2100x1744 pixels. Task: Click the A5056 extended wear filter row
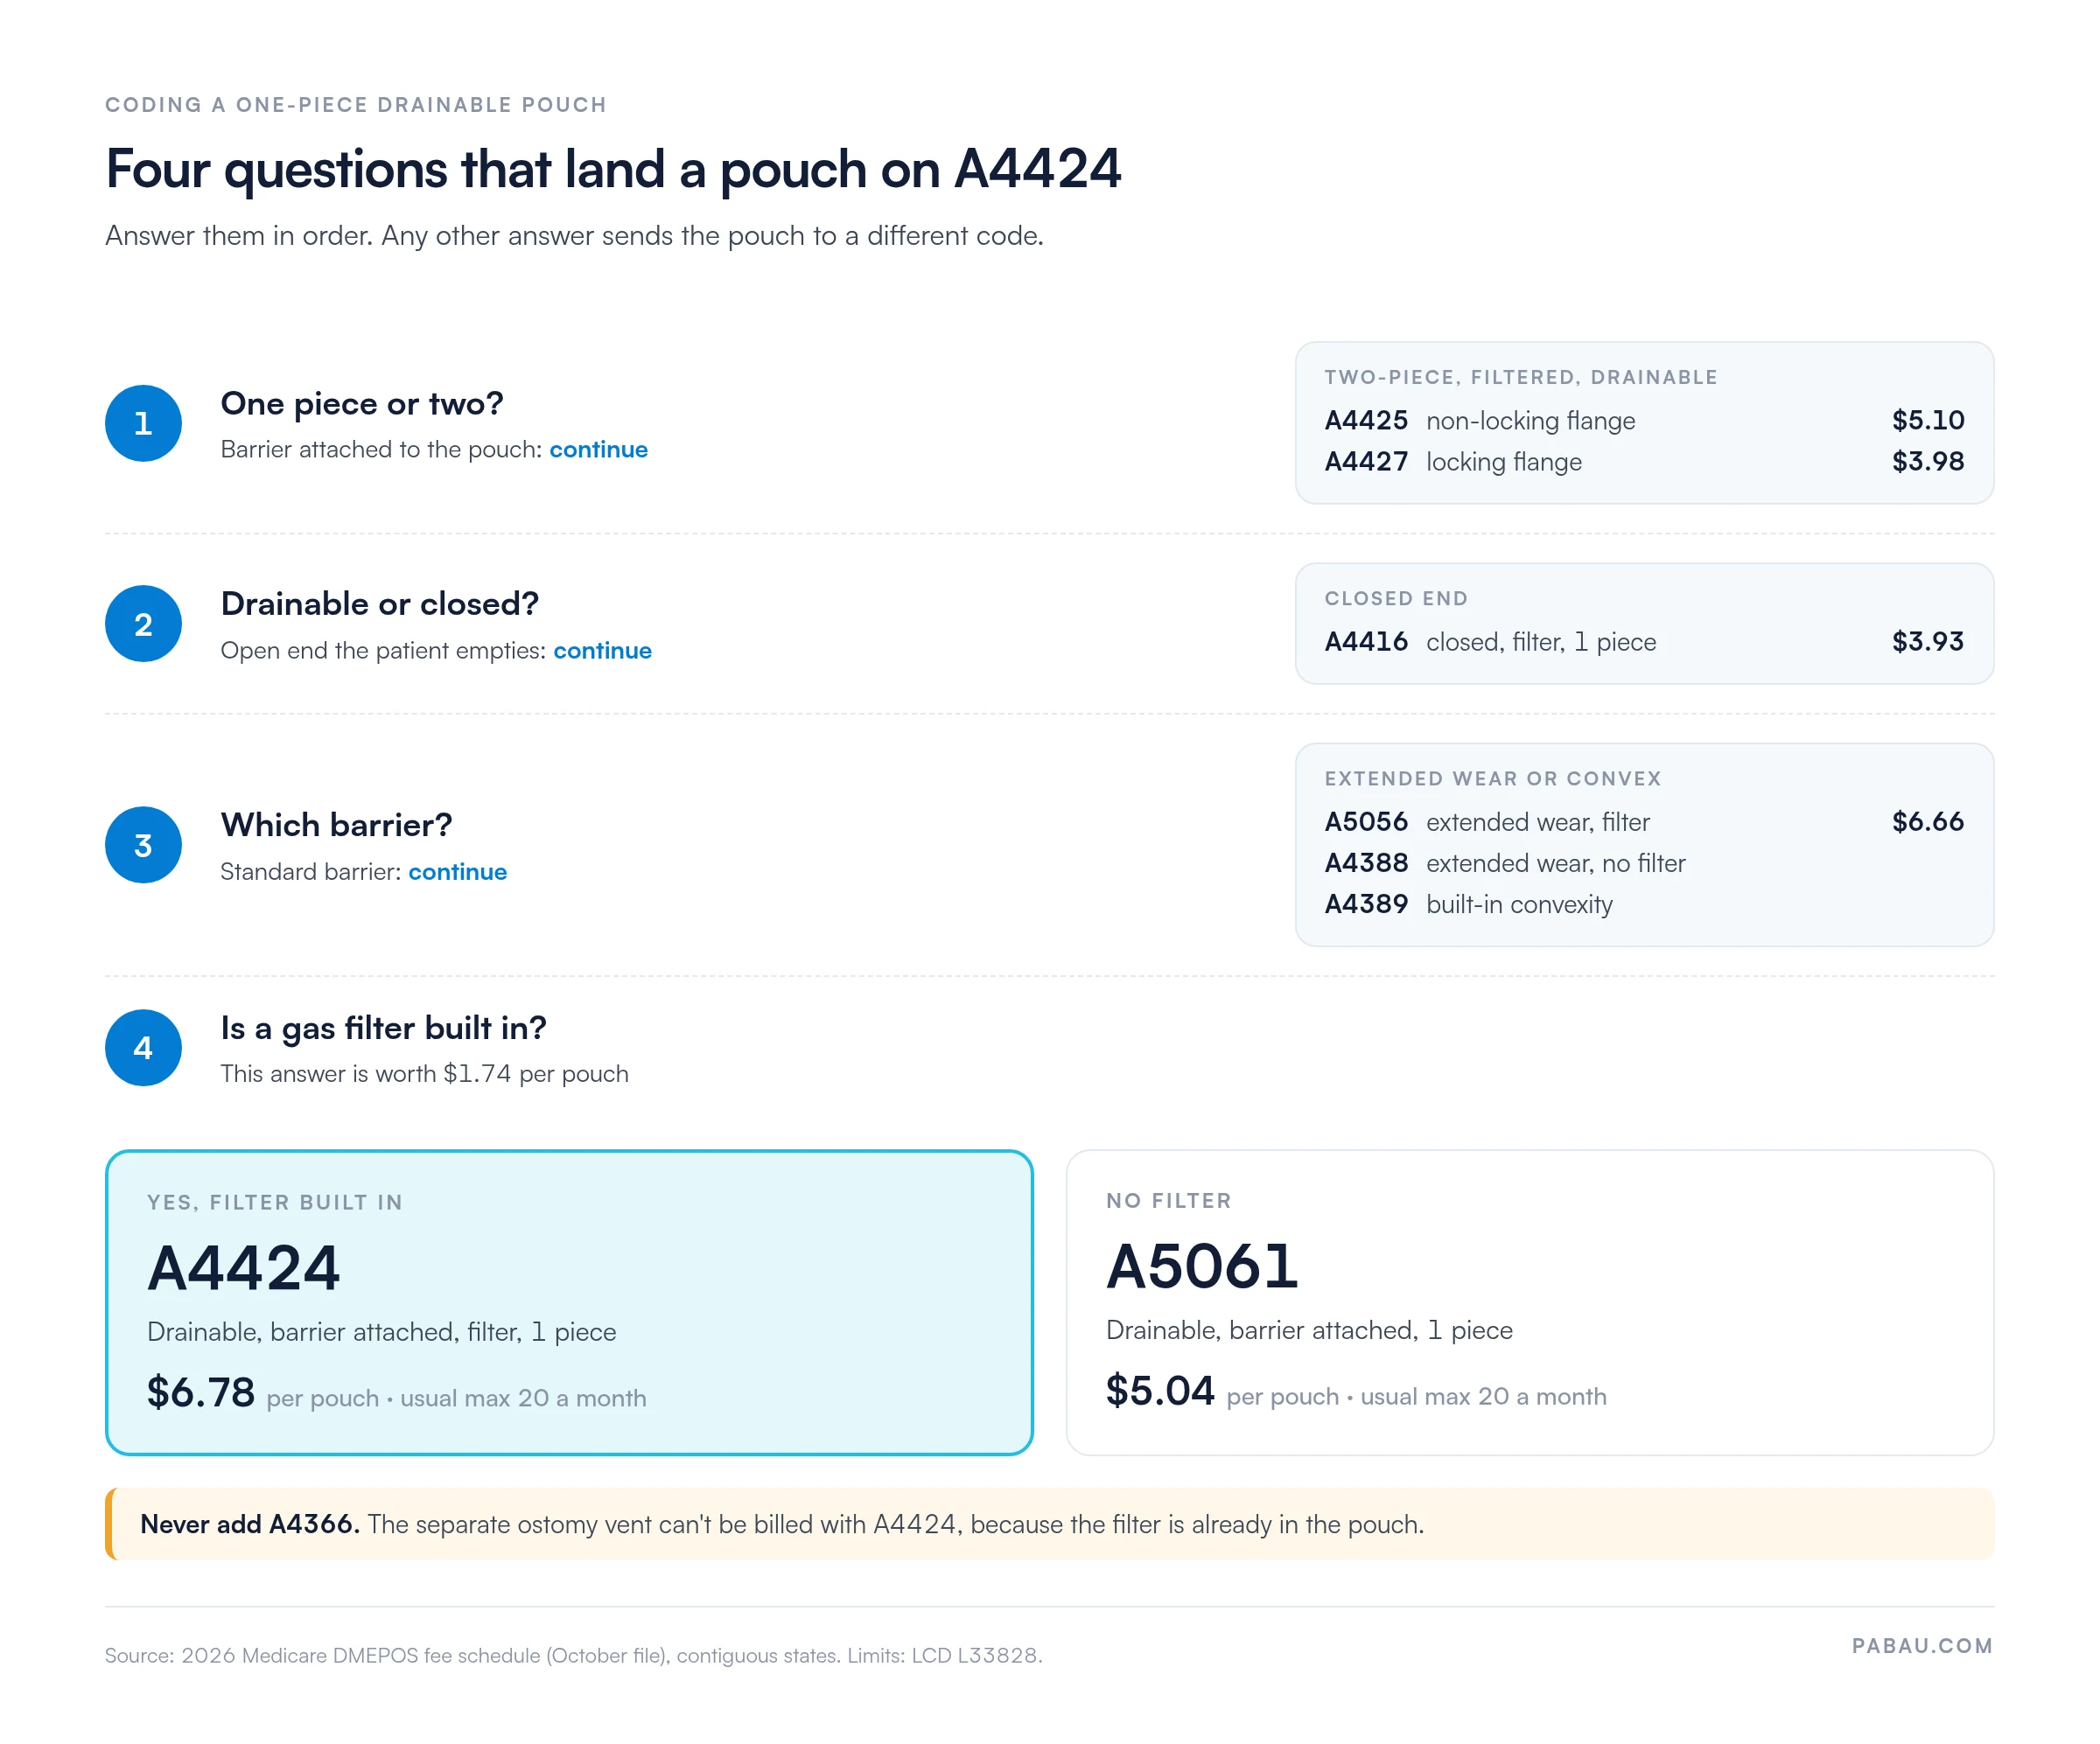click(1644, 821)
